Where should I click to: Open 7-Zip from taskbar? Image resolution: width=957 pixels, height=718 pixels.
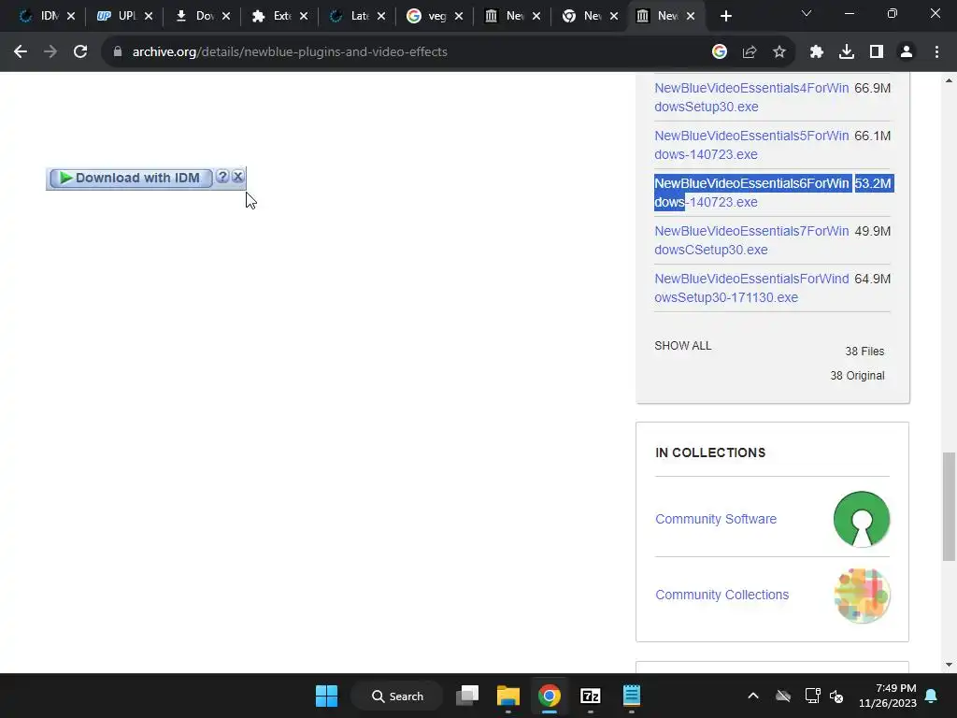[591, 696]
